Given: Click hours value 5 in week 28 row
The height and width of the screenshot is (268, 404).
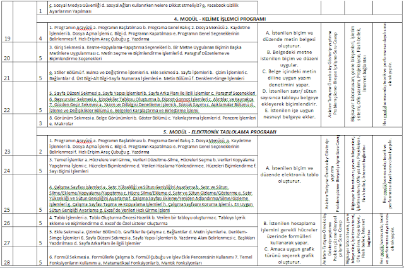Looking at the screenshot, I should 40,262.
